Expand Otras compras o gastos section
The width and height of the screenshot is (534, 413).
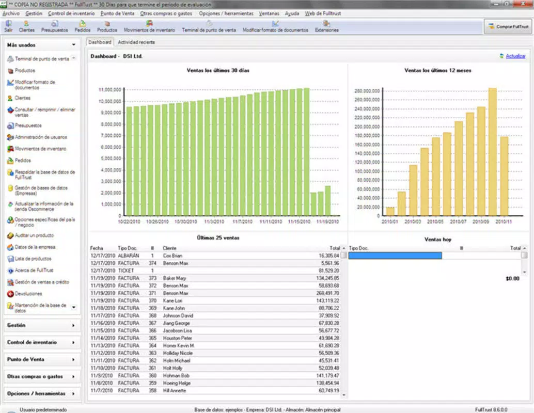[x=41, y=376]
